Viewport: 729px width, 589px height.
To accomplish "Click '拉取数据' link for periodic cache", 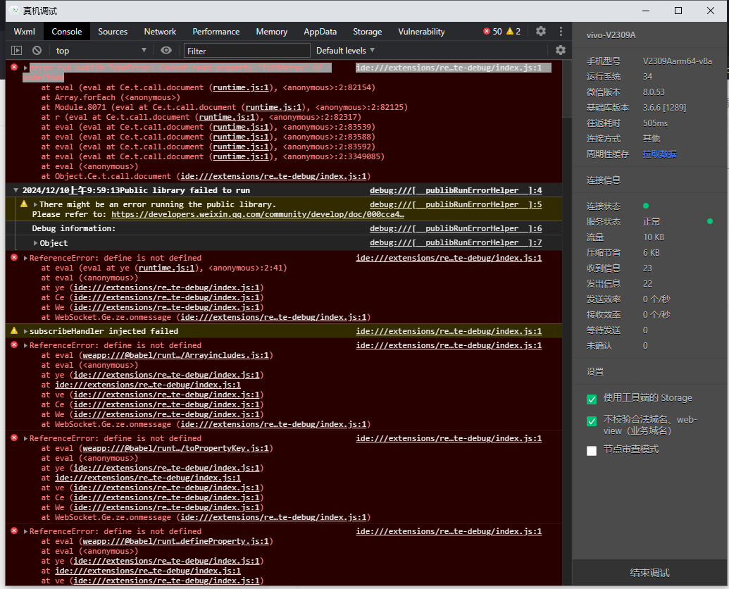I will [660, 154].
